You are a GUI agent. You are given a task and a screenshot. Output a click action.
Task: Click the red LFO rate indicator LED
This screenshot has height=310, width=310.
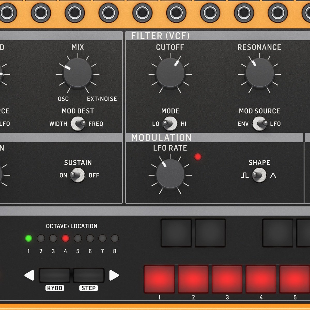pos(198,157)
